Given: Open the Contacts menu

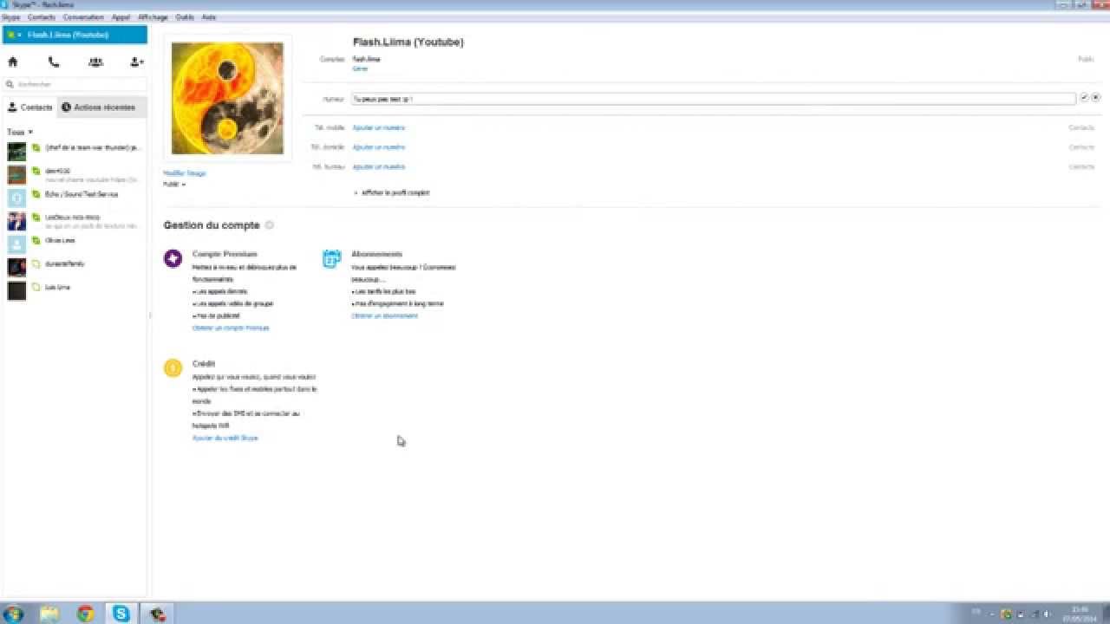Looking at the screenshot, I should point(42,17).
